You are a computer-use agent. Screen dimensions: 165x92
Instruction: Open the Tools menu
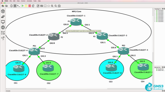pyautogui.click(x=35, y=1)
